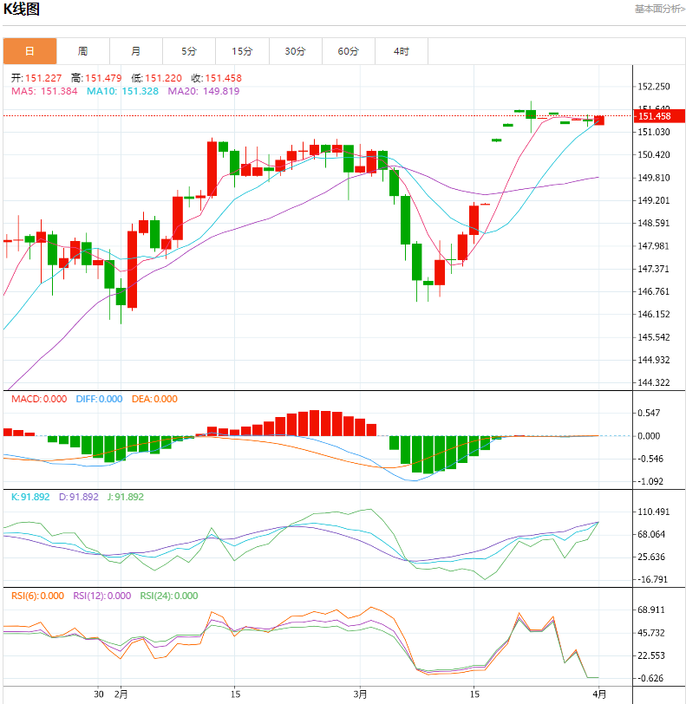
Task: Click the MACD indicator legend label
Action: 38,399
